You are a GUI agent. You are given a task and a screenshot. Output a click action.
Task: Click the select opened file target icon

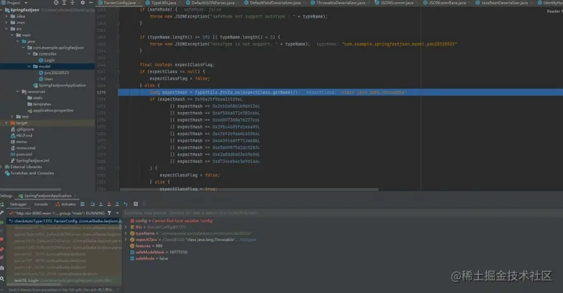[56, 3]
